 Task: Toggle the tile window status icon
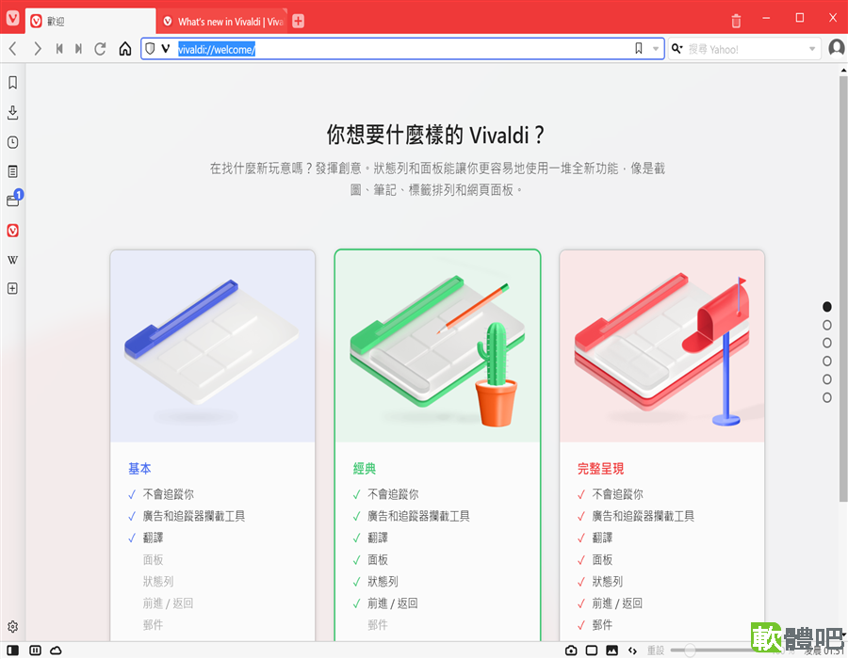pos(592,651)
